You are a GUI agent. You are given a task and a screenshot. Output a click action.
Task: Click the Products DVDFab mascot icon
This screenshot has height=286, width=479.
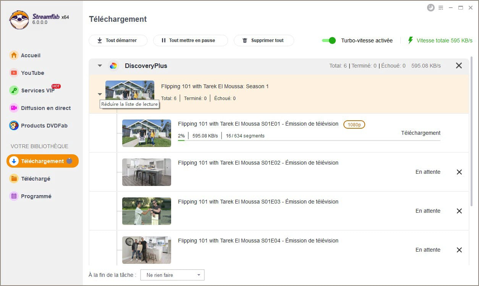pos(14,126)
